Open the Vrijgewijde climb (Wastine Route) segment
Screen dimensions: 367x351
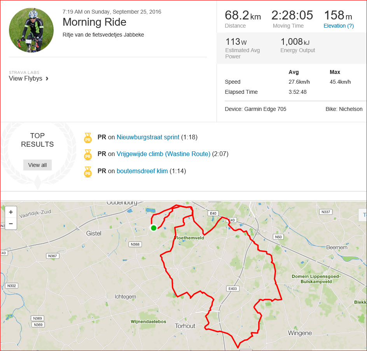point(163,154)
